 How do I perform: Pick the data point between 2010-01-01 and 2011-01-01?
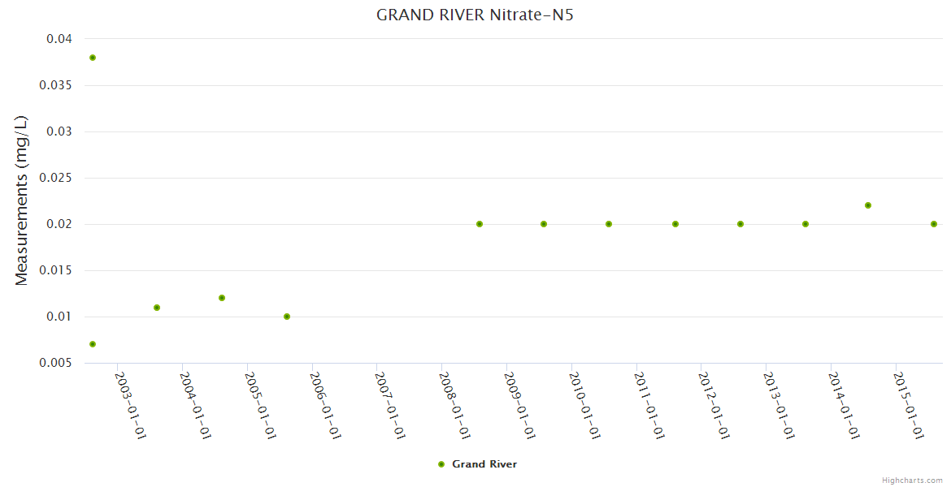(609, 224)
